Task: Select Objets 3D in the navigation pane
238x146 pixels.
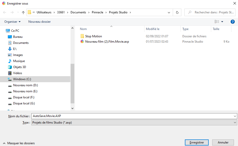Action: click(19, 67)
